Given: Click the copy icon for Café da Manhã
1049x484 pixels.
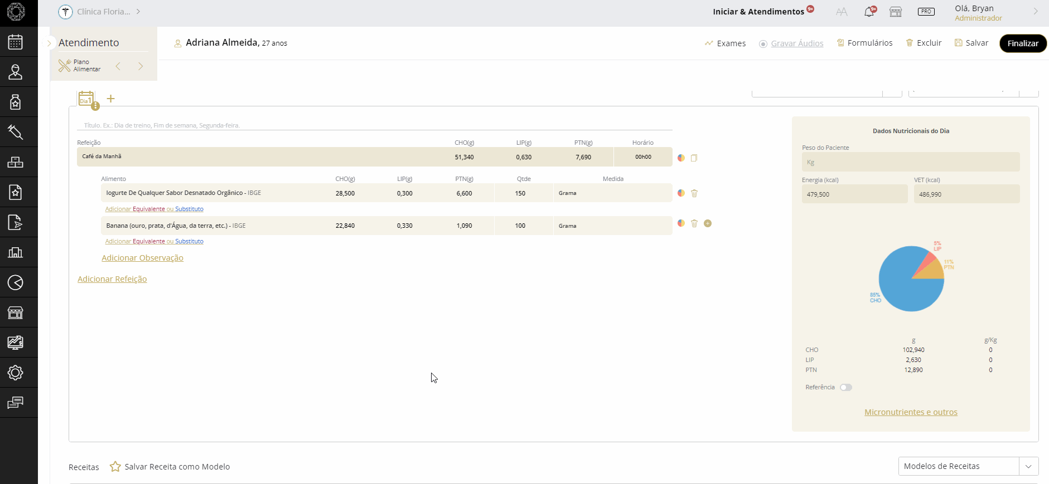Looking at the screenshot, I should 694,158.
